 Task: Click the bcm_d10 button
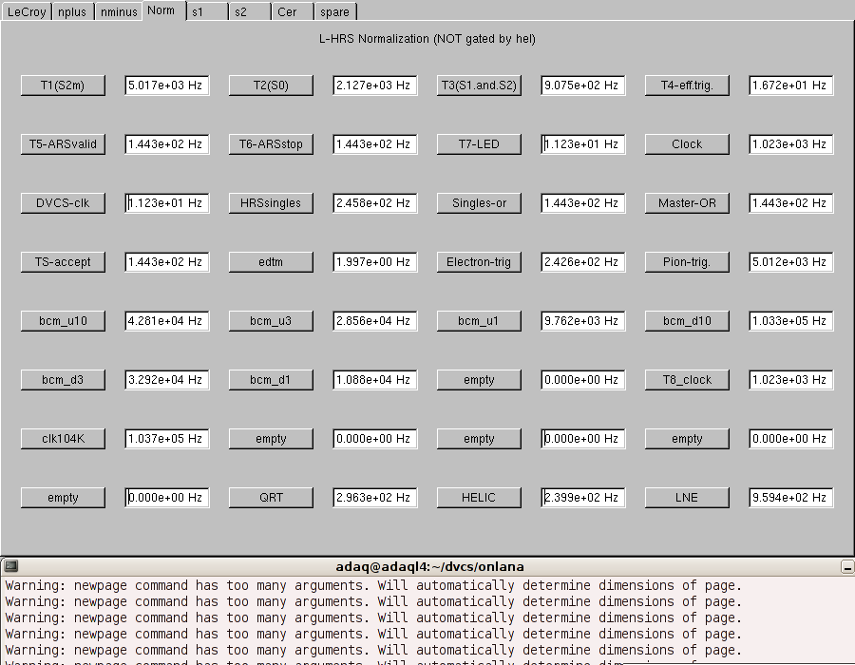(687, 321)
